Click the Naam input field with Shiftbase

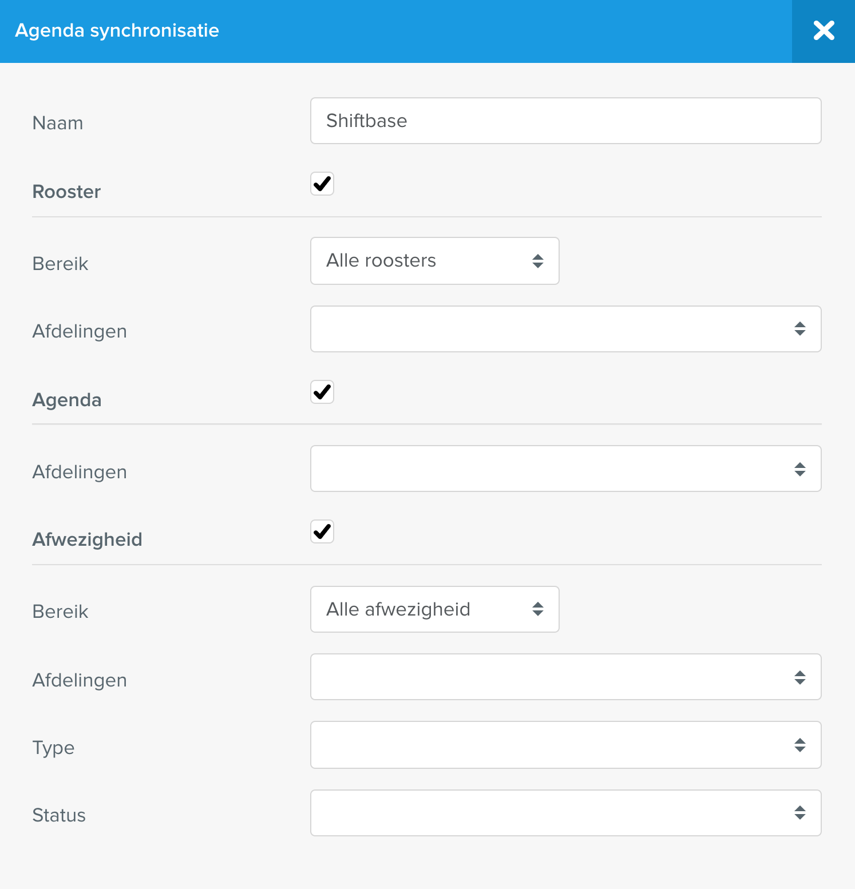pyautogui.click(x=566, y=121)
